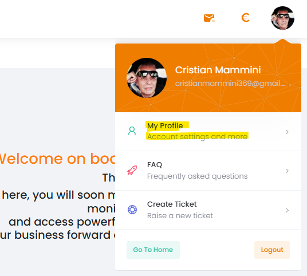Select the Create Ticket menu entry
The width and height of the screenshot is (307, 276).
click(208, 210)
